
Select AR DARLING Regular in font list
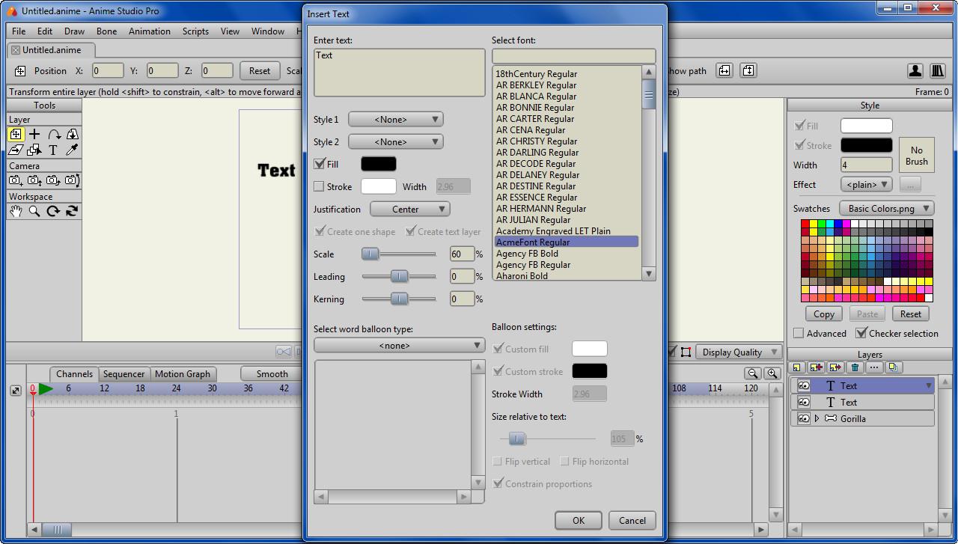[x=537, y=153]
